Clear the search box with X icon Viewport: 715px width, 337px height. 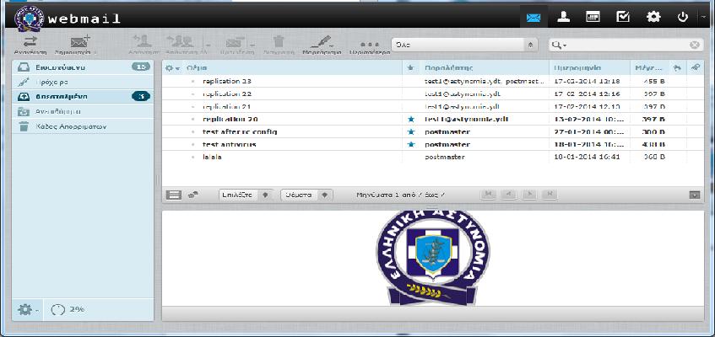click(x=694, y=45)
